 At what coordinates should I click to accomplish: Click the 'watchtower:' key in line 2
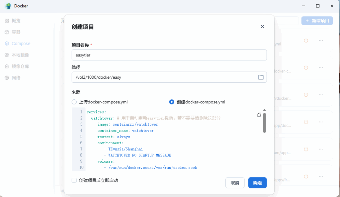[103, 118]
